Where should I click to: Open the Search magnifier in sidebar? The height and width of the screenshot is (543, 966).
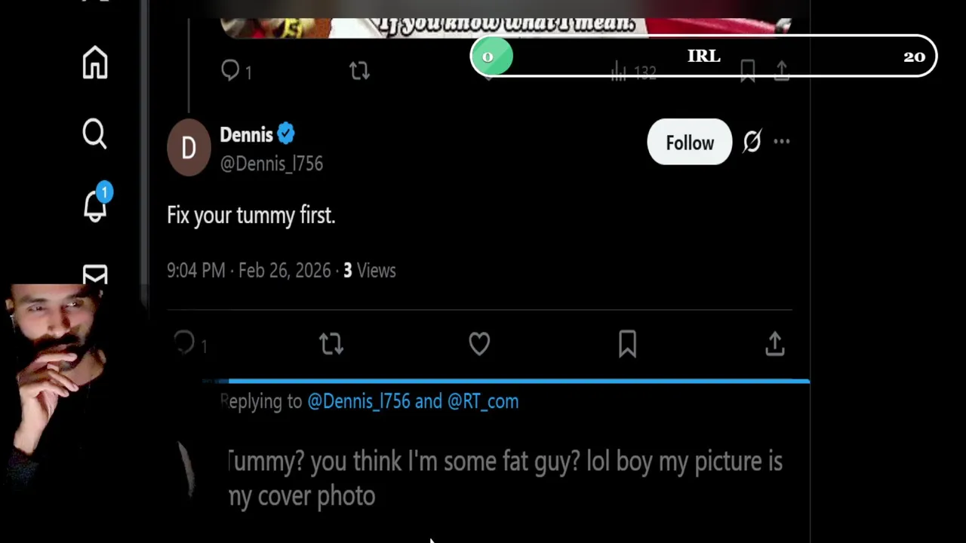click(95, 134)
